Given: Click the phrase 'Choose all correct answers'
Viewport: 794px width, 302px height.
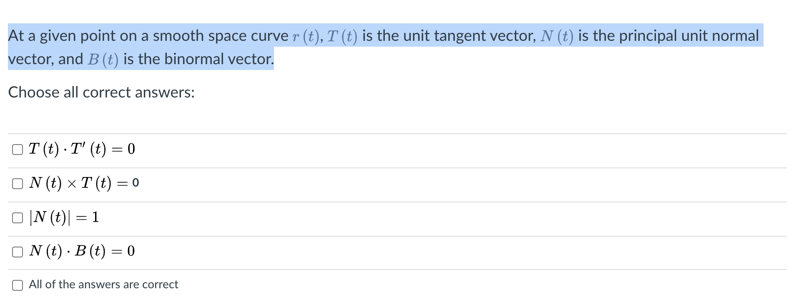Looking at the screenshot, I should coord(101,92).
